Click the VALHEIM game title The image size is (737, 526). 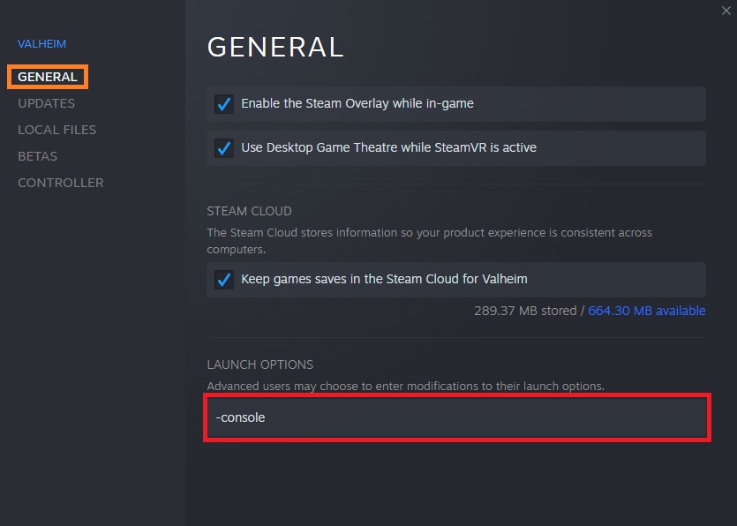[x=41, y=43]
